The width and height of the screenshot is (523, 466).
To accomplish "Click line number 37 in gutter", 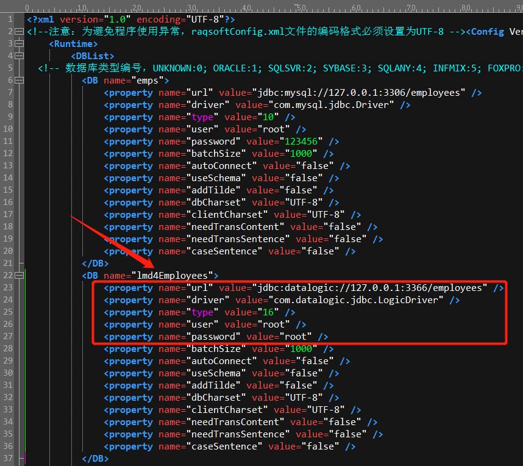I will 8,458.
